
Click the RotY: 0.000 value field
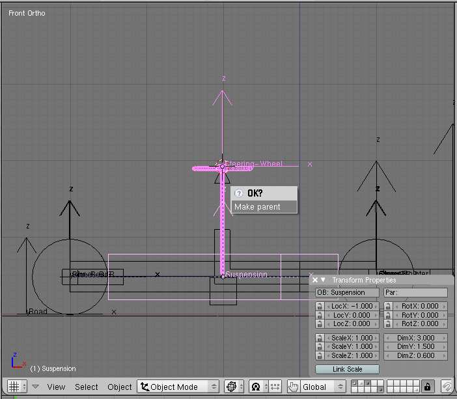coord(420,315)
